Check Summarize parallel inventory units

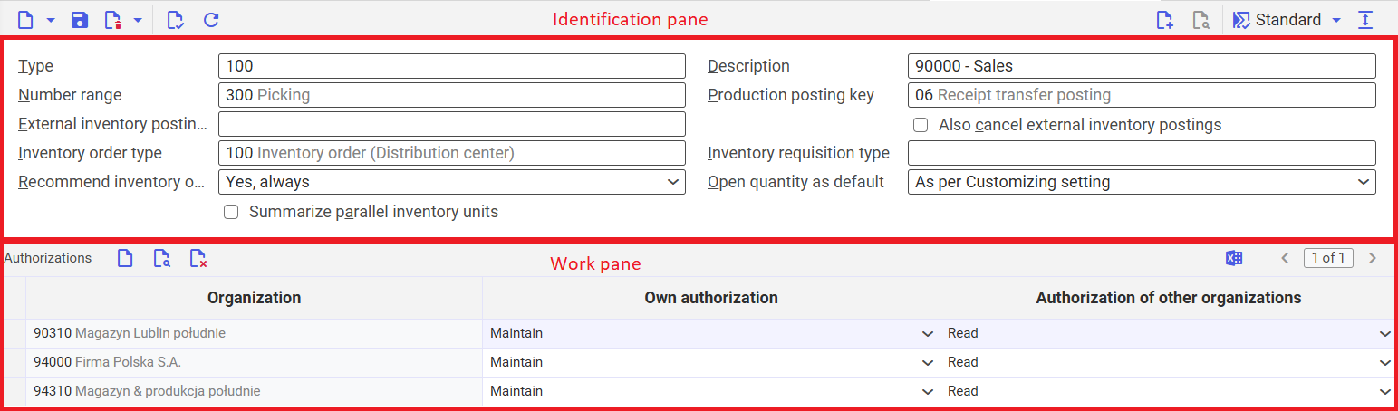click(x=231, y=212)
